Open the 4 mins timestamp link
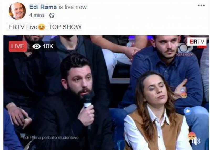The image size is (210, 150). [37, 15]
